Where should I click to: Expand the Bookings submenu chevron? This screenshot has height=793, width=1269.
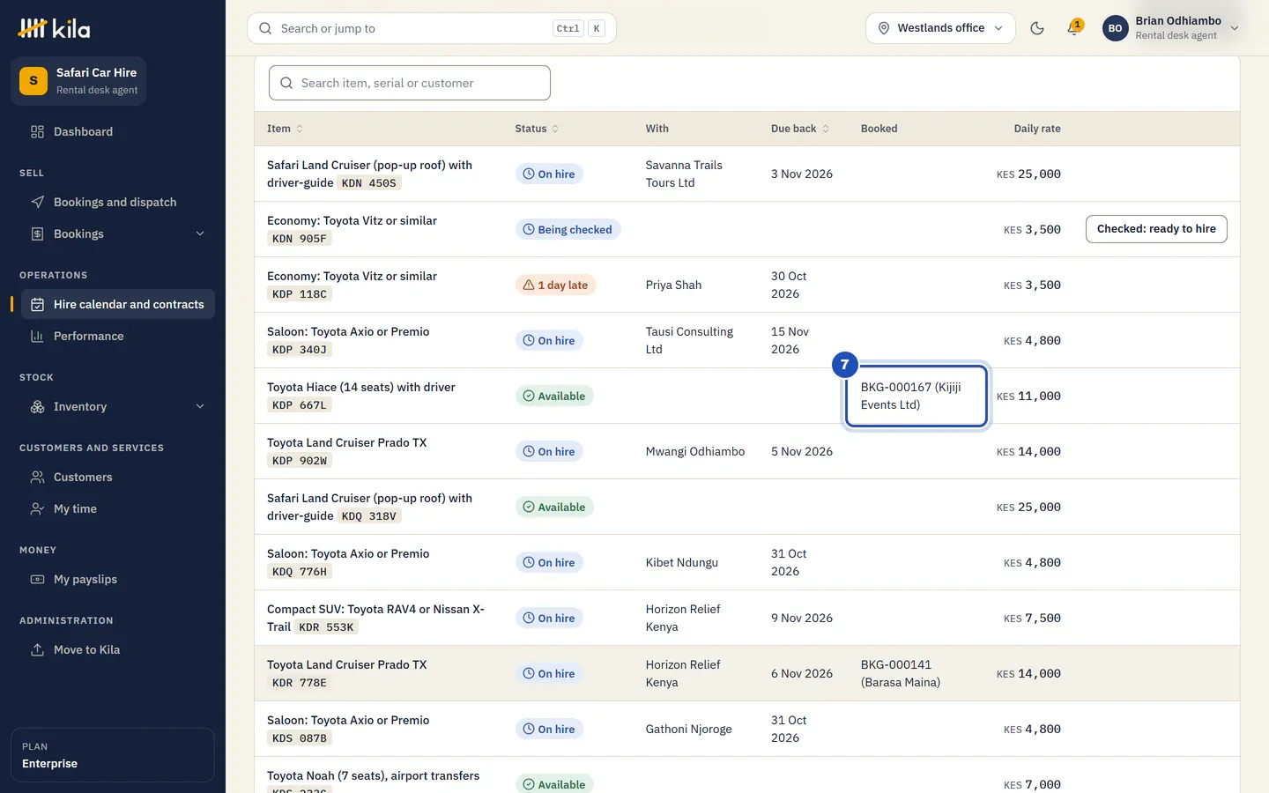(200, 234)
